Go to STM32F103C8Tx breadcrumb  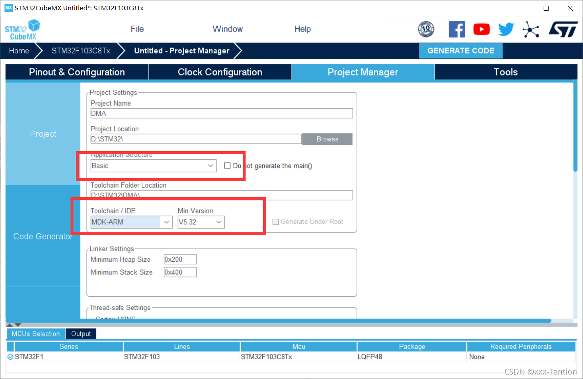coord(81,51)
